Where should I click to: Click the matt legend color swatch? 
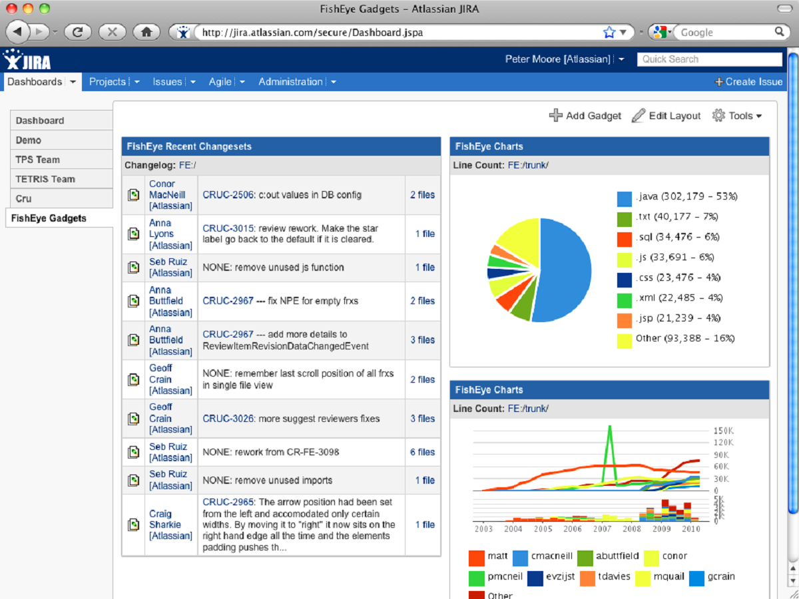477,558
